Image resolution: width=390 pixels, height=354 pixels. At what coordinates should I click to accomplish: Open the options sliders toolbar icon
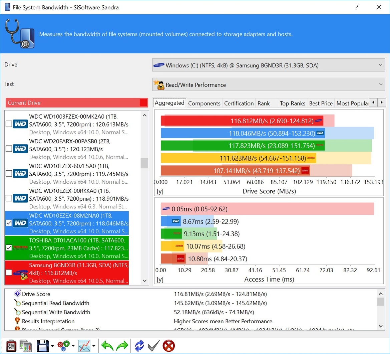pyautogui.click(x=11, y=346)
